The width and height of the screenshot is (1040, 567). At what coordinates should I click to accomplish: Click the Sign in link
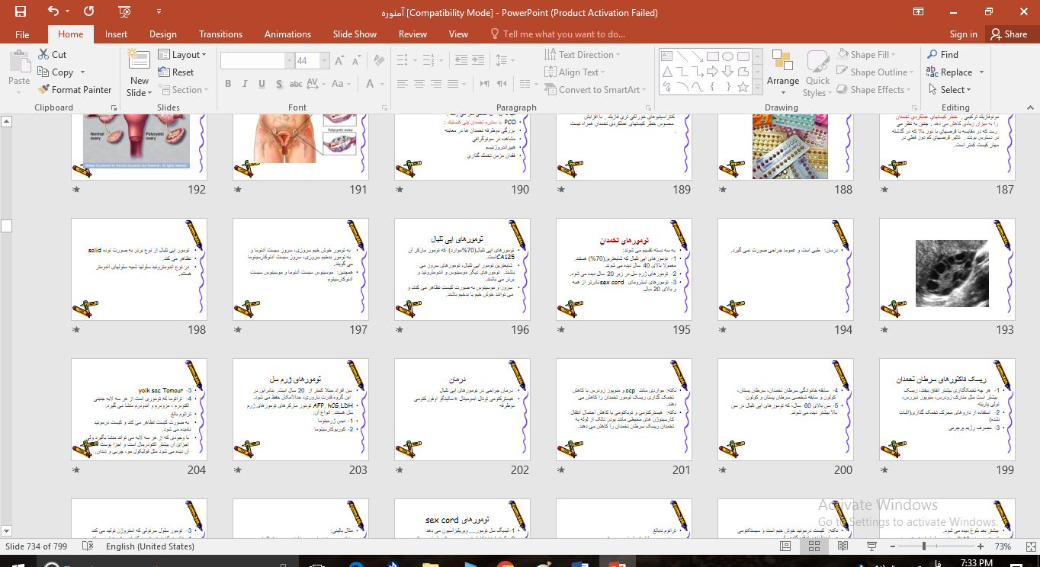[x=963, y=34]
